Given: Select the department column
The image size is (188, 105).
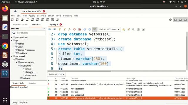Looking at the screenshot, I should tap(31, 75).
